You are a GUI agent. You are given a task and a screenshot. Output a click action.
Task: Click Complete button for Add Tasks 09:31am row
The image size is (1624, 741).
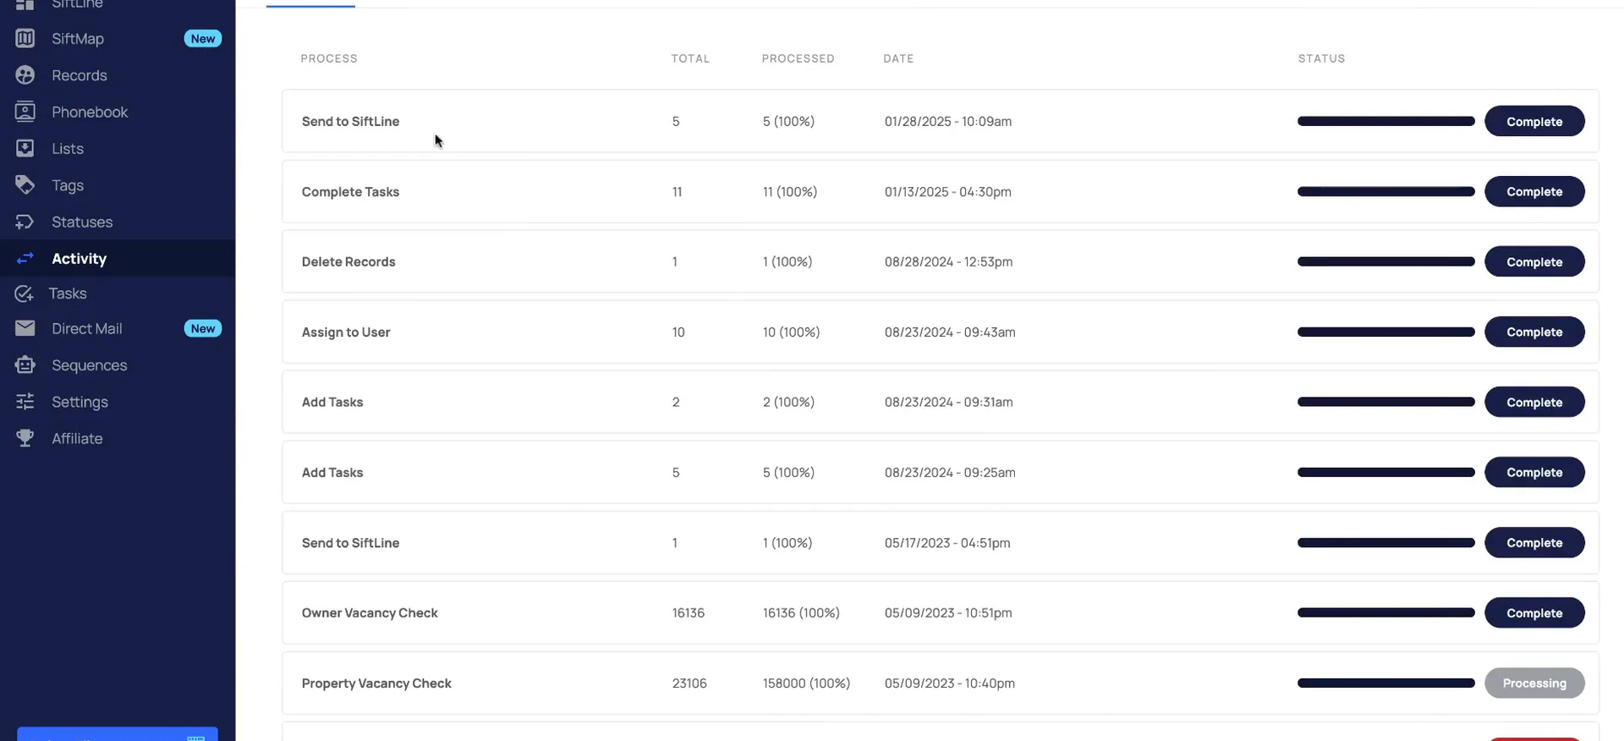tap(1534, 402)
